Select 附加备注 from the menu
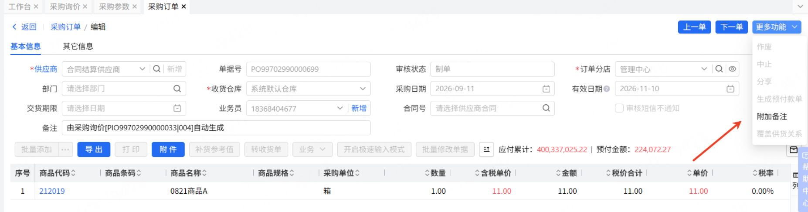 pos(772,116)
